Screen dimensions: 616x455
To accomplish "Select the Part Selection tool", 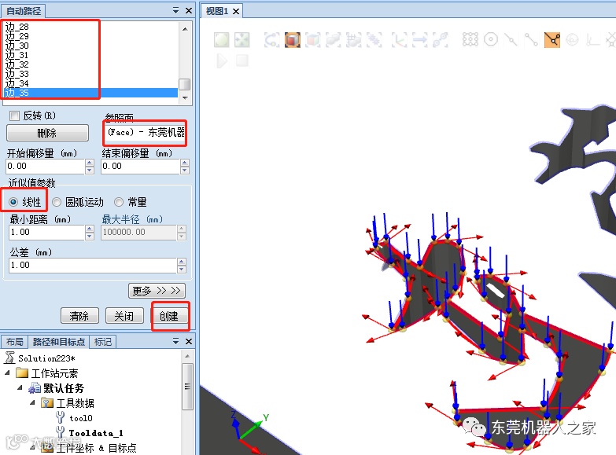I will pos(333,39).
